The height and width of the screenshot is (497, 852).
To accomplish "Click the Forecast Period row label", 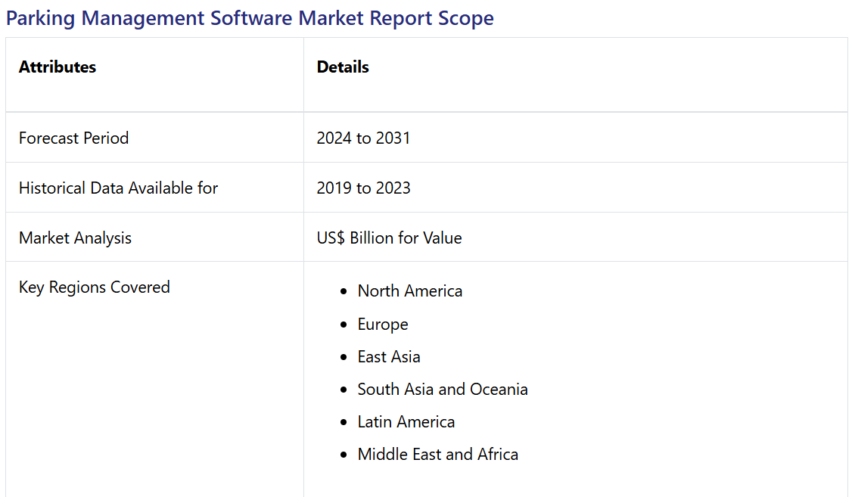I will click(73, 138).
